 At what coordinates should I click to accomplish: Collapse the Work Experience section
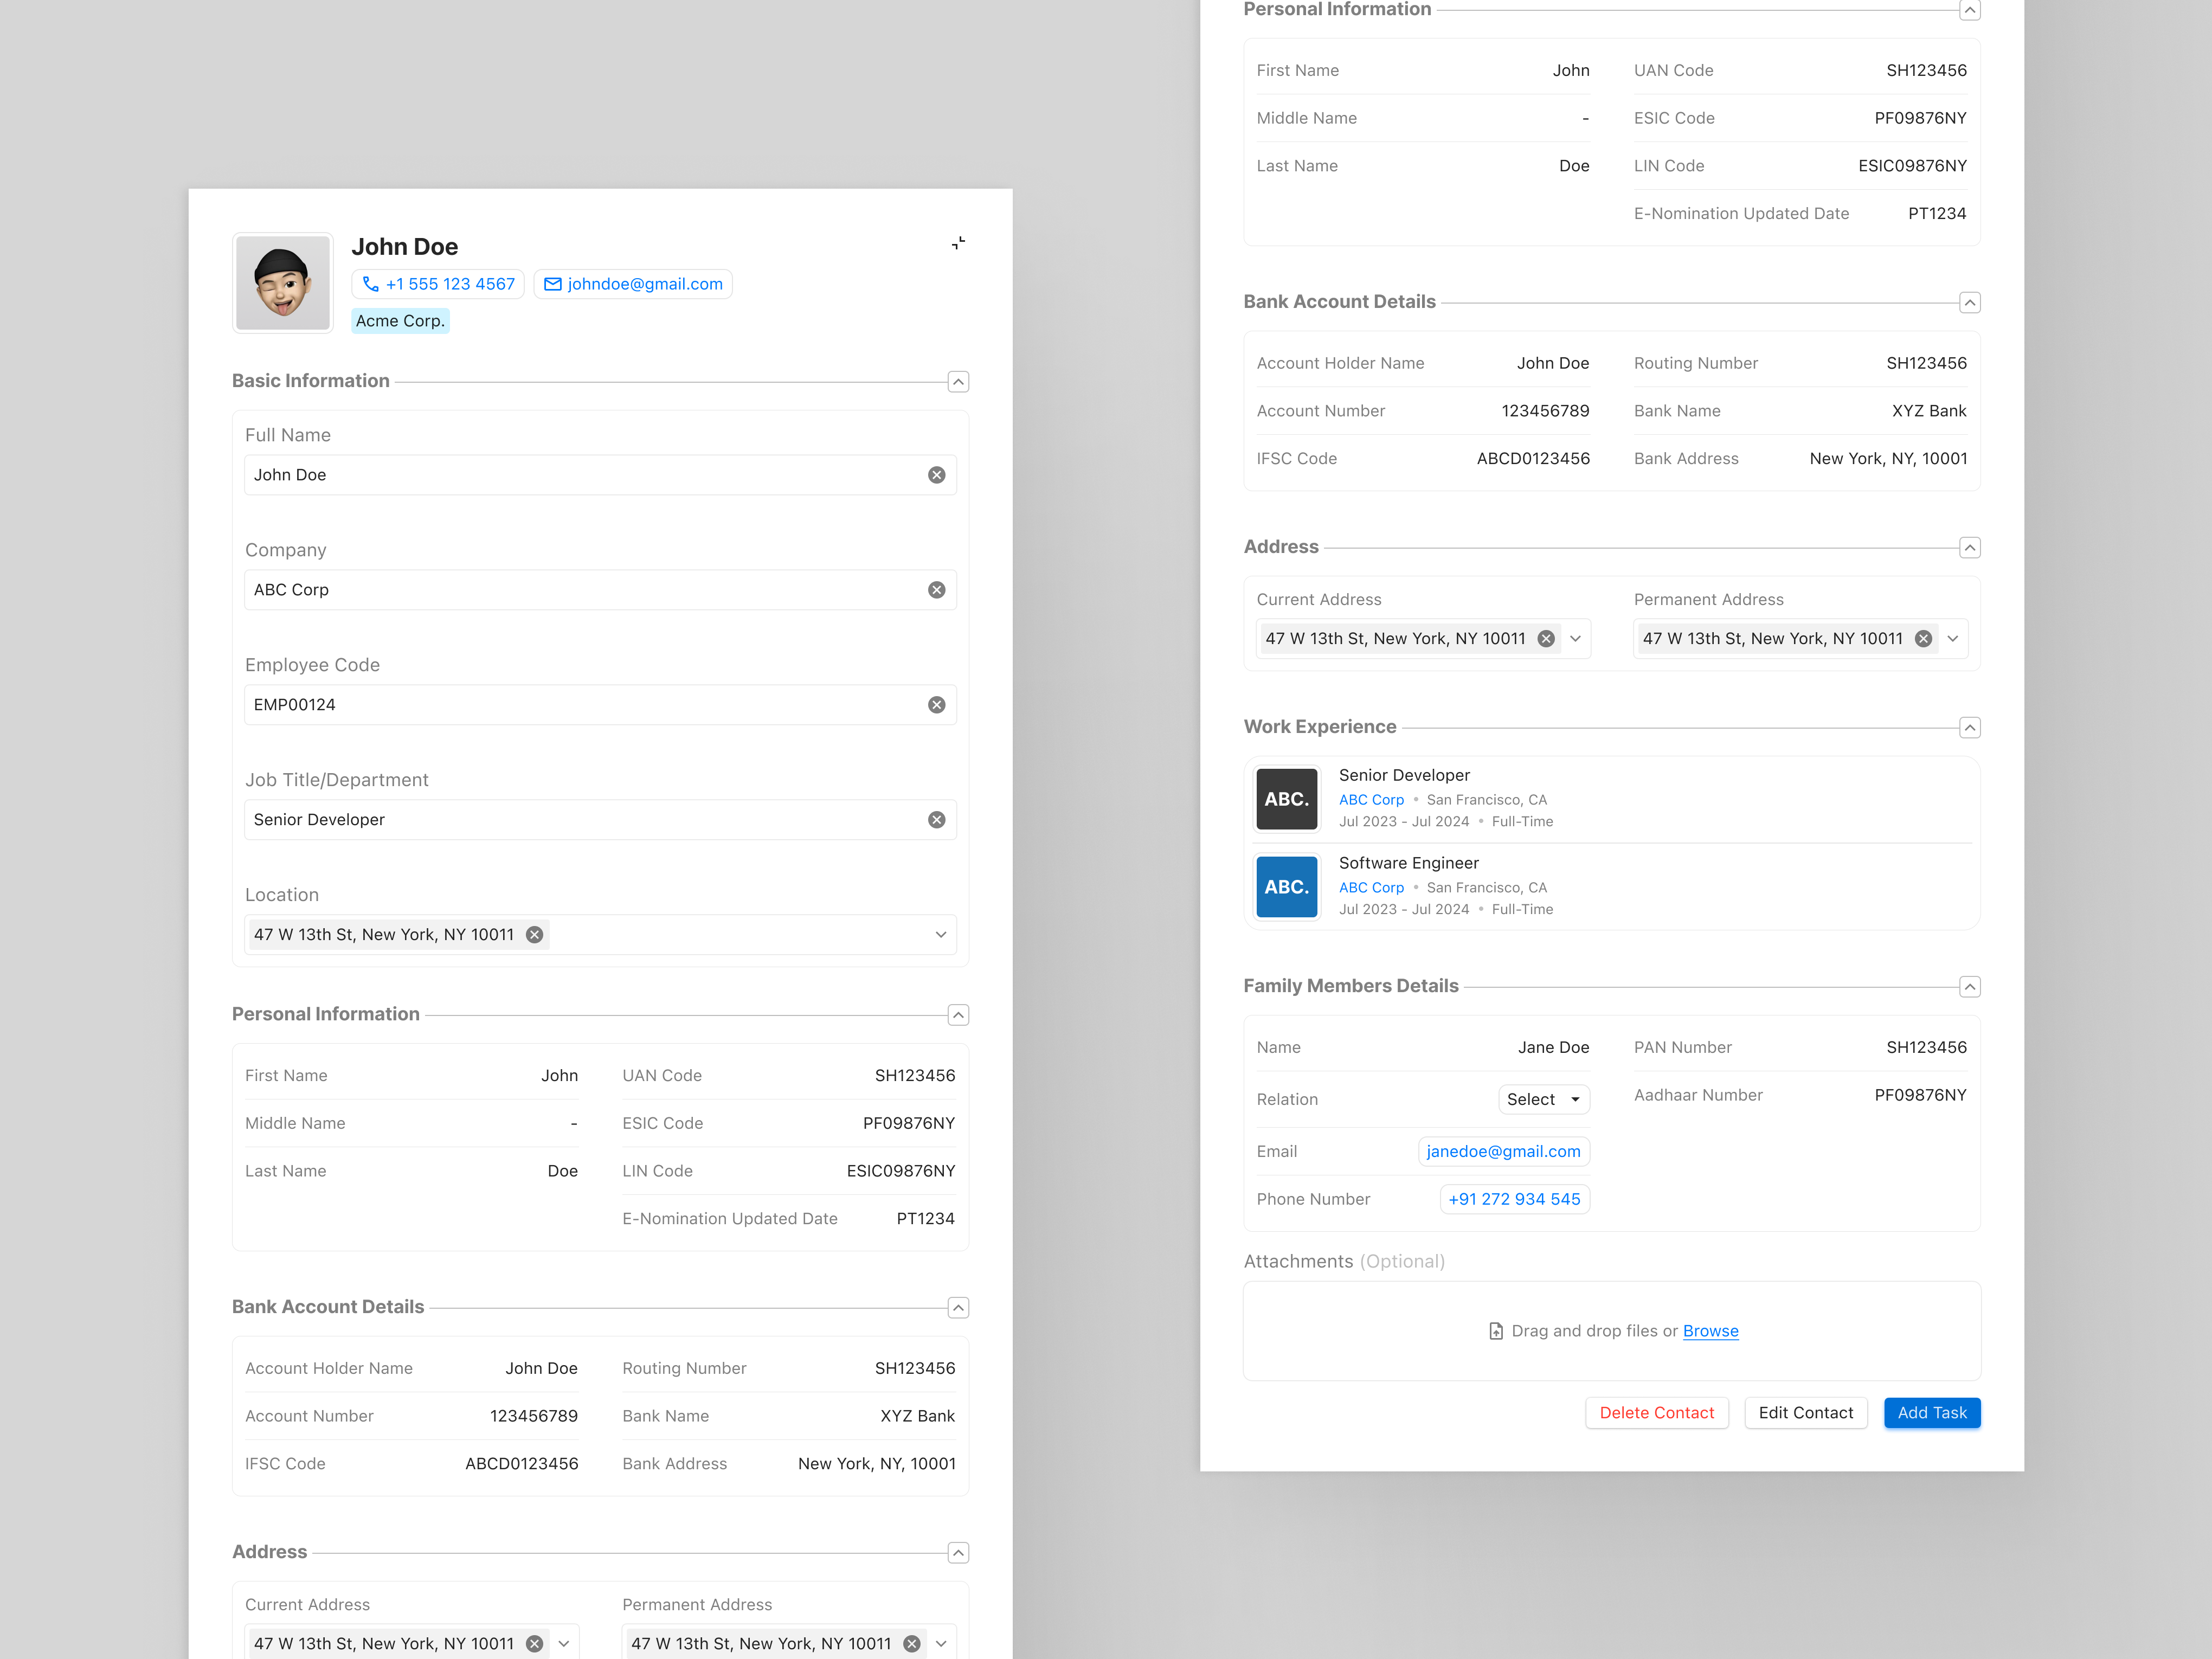point(1970,727)
